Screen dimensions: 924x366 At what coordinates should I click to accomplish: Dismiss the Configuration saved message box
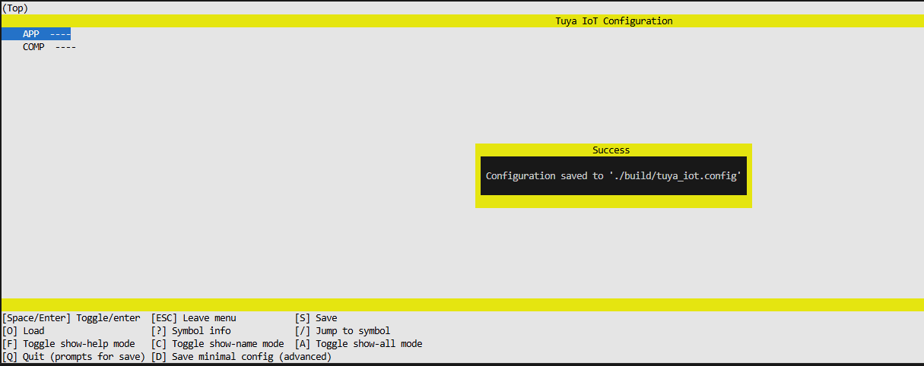pyautogui.click(x=613, y=175)
